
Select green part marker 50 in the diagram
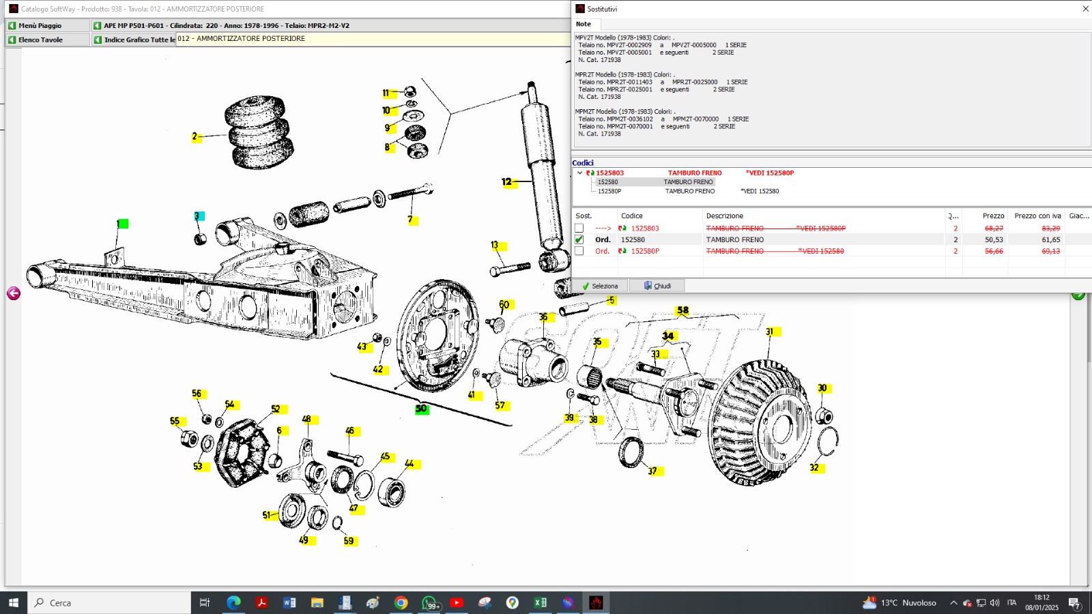(421, 409)
